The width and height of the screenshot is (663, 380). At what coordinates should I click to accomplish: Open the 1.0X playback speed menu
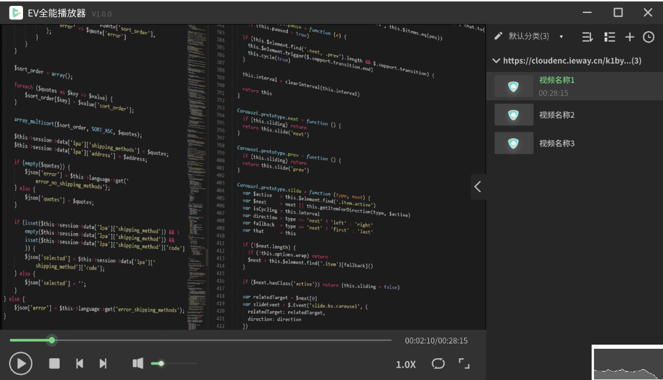[x=405, y=364]
